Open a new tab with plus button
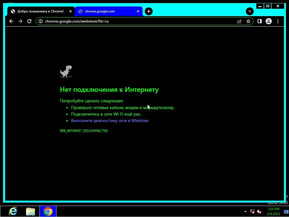Screen dimensions: 289x217 click(x=148, y=11)
